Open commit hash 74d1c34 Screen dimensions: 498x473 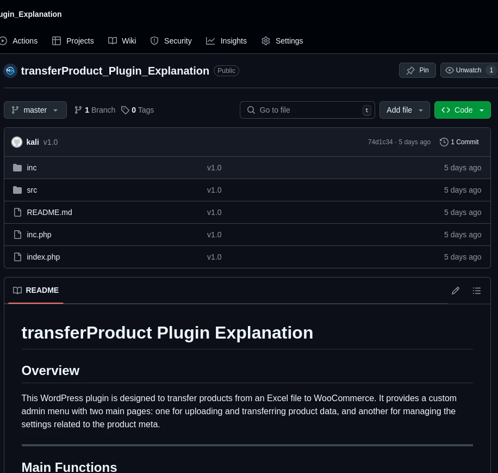click(380, 142)
